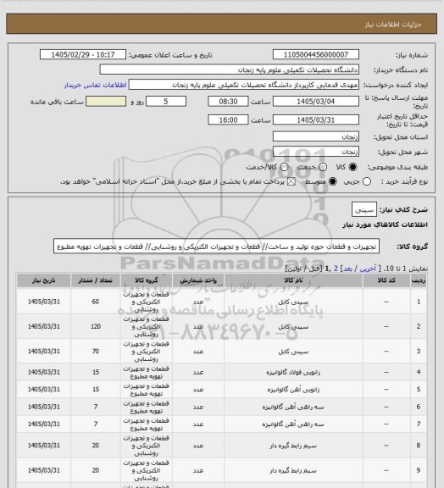This screenshot has height=488, width=444.
Task: Click the اطلاعات کالاهای مورد نیاز heading
Action: click(385, 225)
